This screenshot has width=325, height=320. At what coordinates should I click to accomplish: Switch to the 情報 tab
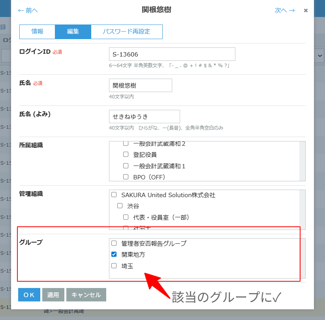38,32
